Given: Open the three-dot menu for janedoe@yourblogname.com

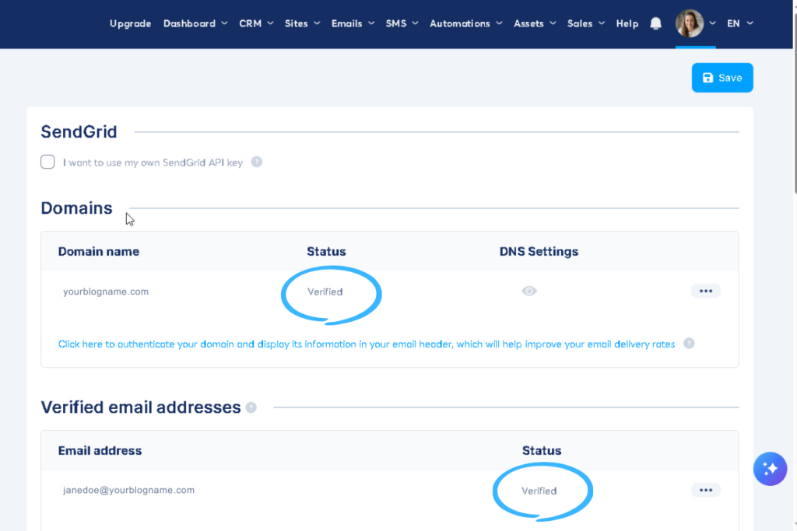Looking at the screenshot, I should pos(706,490).
